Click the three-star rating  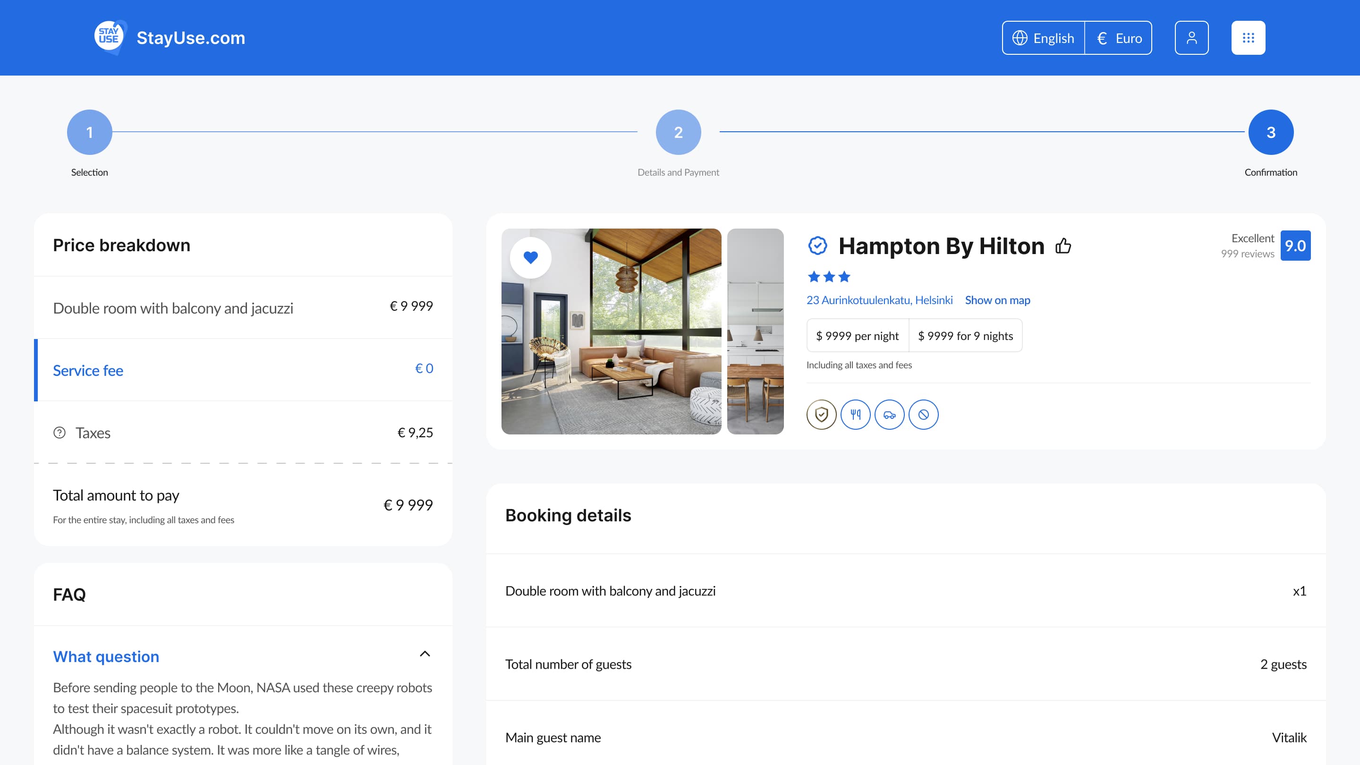829,277
